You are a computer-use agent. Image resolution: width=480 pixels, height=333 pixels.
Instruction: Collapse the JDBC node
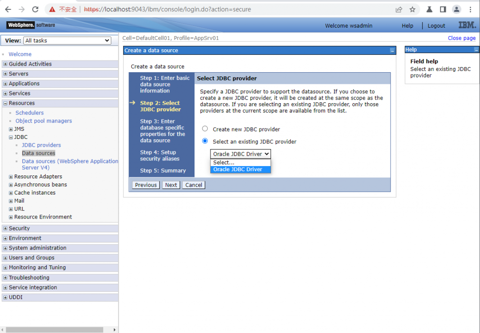tap(11, 137)
